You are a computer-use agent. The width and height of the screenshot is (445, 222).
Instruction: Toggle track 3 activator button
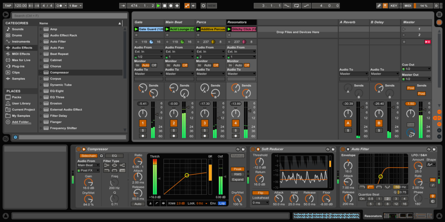tap(205, 123)
